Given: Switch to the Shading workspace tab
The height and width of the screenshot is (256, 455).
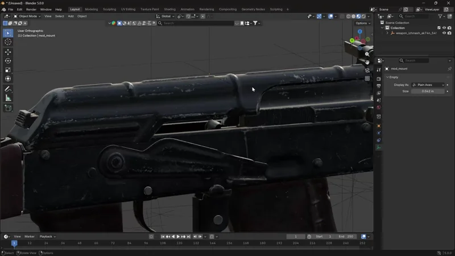Looking at the screenshot, I should pos(169,10).
